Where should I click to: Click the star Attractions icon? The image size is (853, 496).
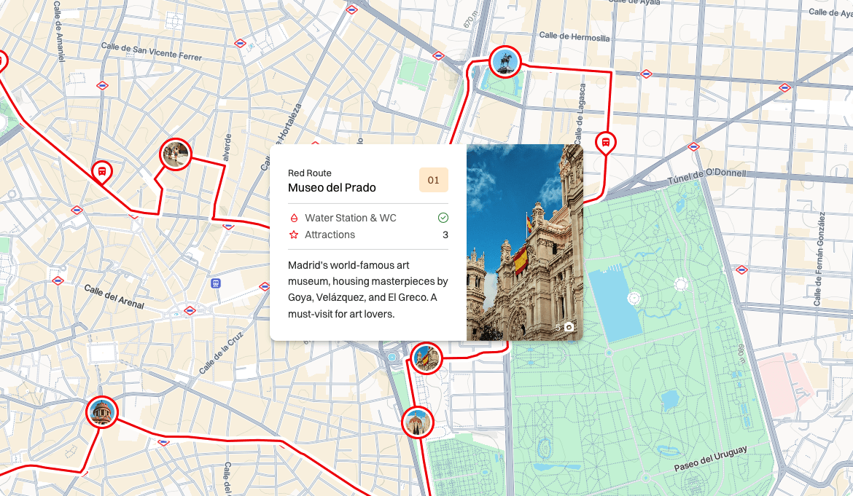(x=294, y=235)
